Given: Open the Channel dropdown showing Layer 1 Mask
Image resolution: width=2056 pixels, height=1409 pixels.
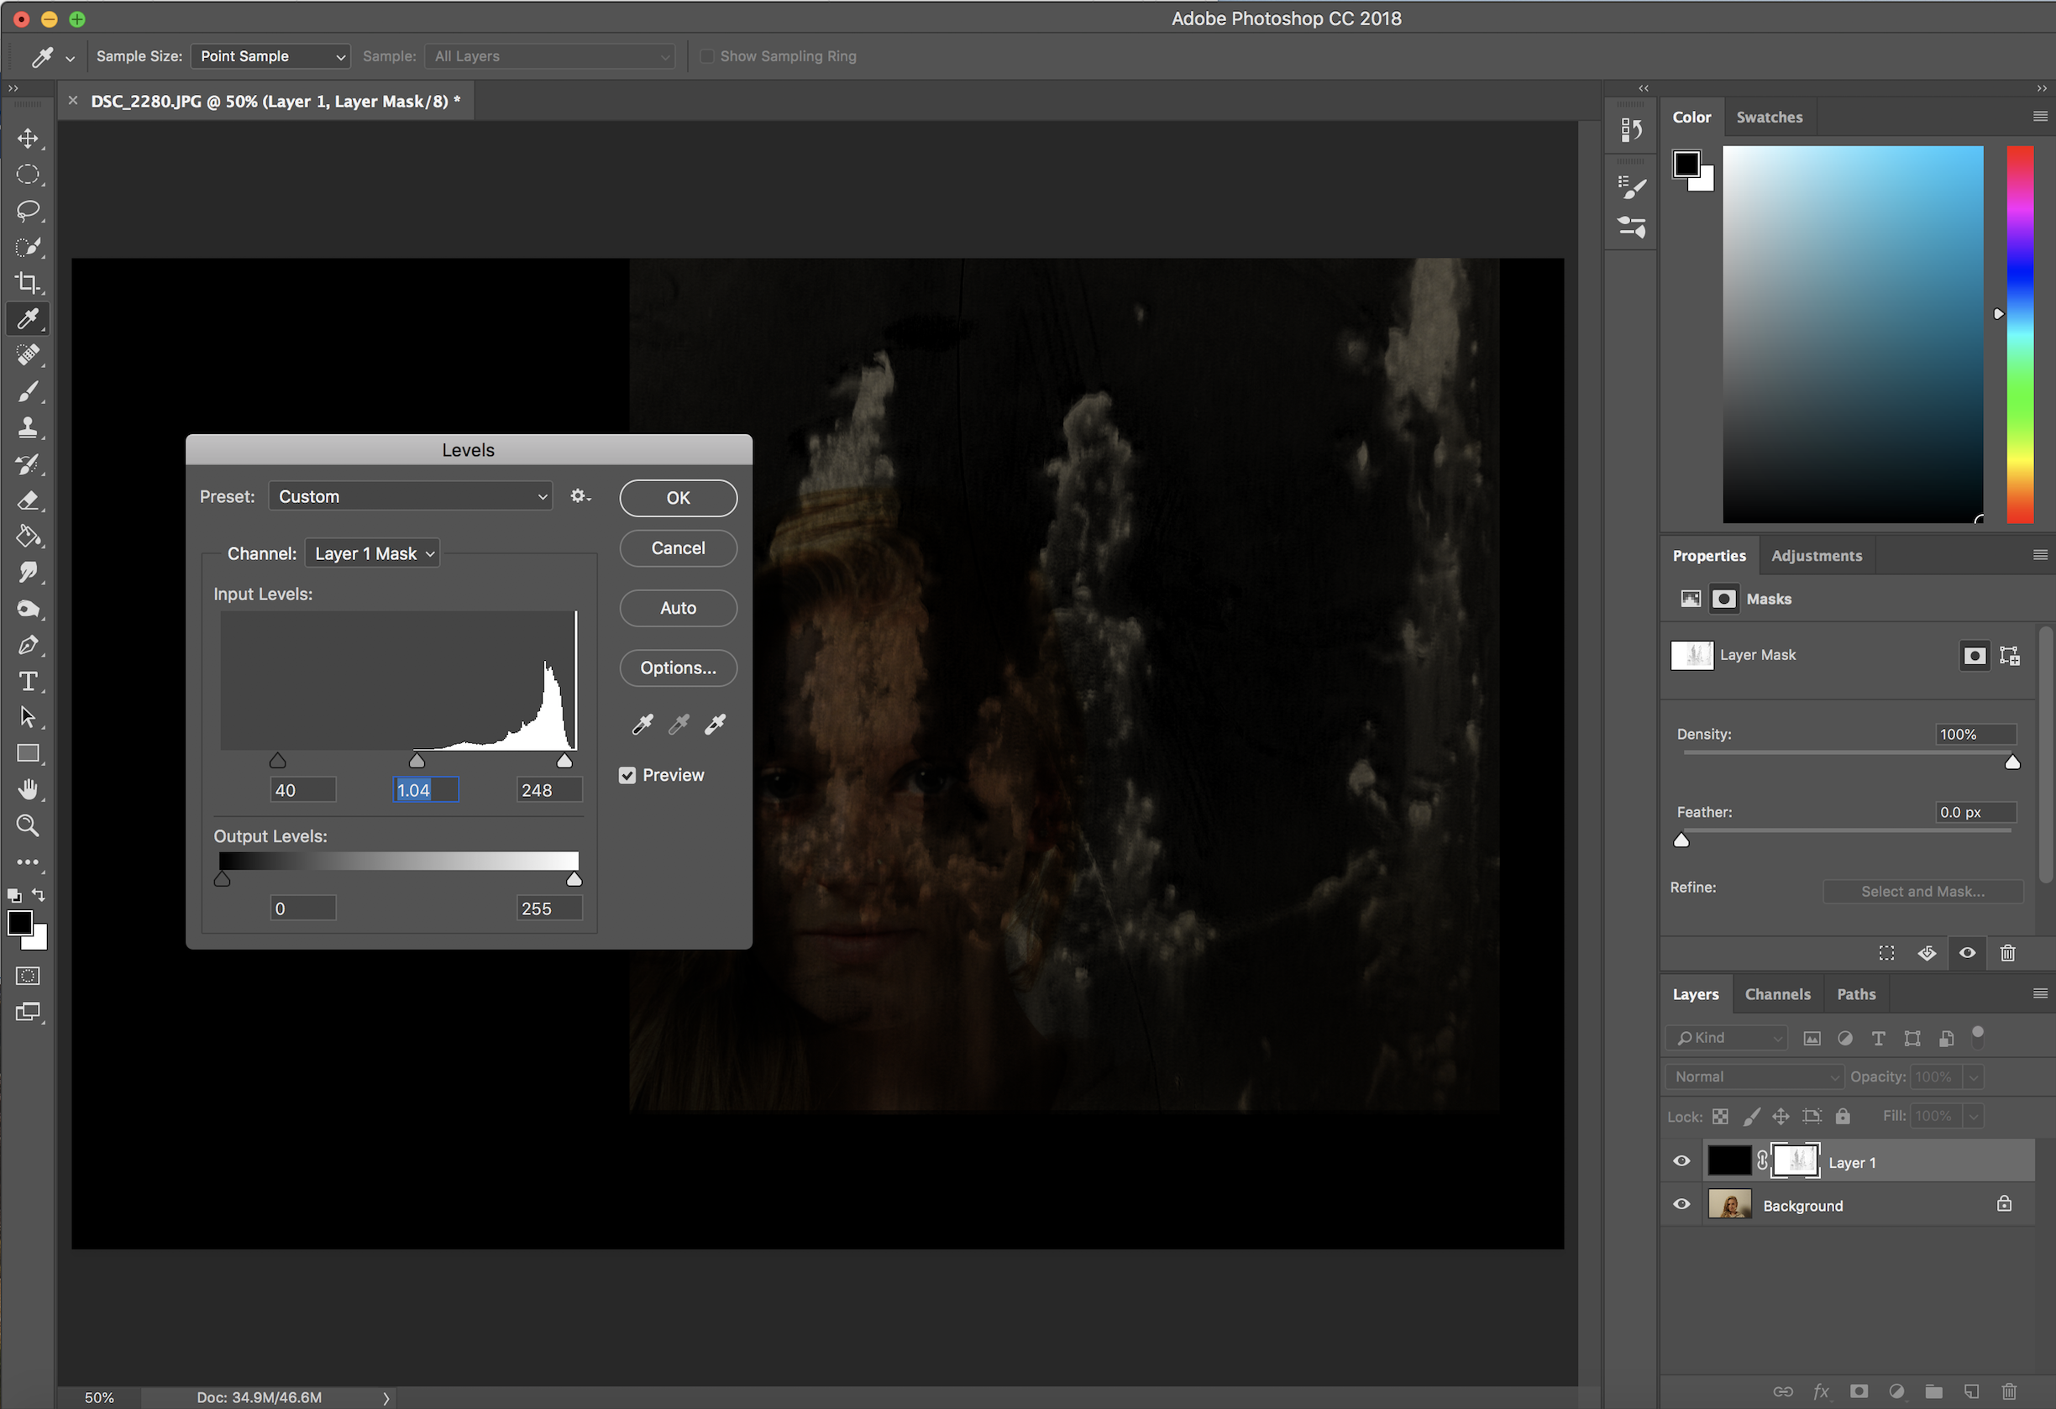Looking at the screenshot, I should point(372,553).
